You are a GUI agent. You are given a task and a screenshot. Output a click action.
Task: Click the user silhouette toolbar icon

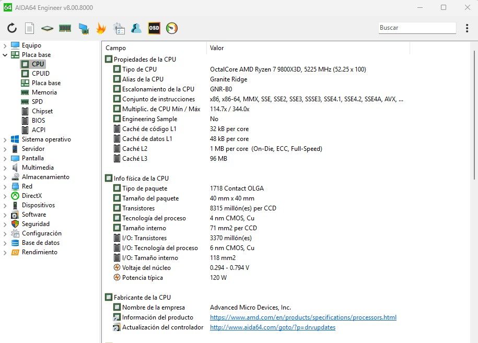click(x=136, y=28)
